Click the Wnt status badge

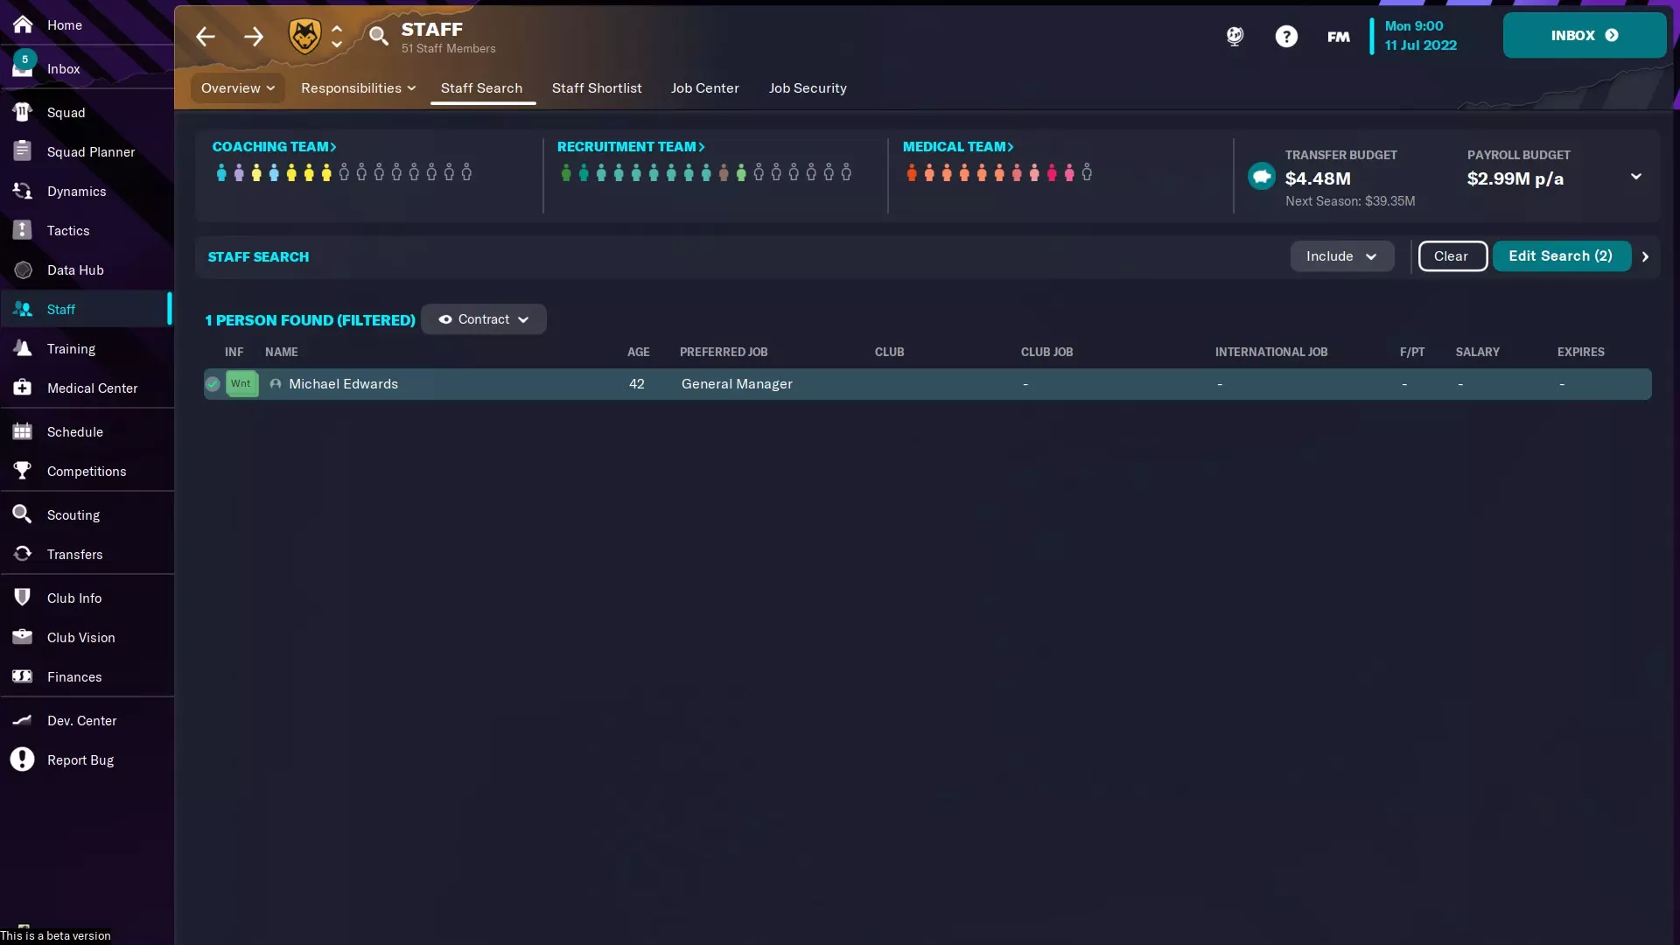tap(241, 384)
